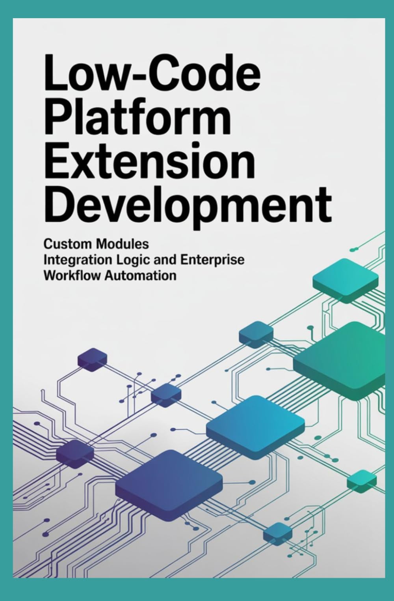The image size is (394, 601).
Task: Click the subtitle line "Integration Logic and Enterprise"
Action: (x=144, y=260)
